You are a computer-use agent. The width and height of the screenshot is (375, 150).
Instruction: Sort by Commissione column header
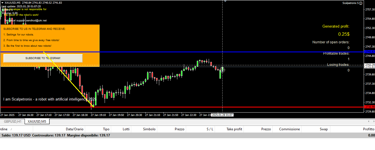[289, 129]
